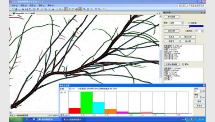Toggle the 累加 checkbox

coord(183,64)
